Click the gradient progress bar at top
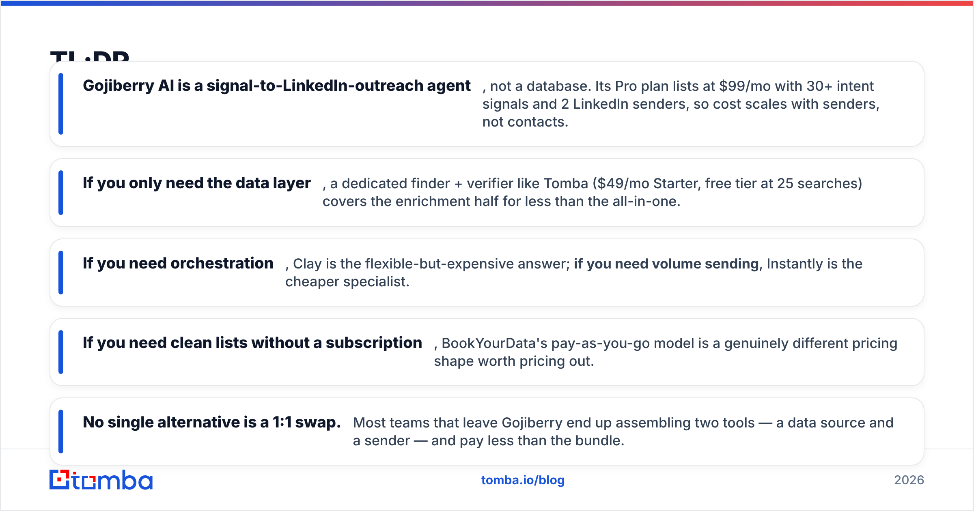 pos(487,3)
